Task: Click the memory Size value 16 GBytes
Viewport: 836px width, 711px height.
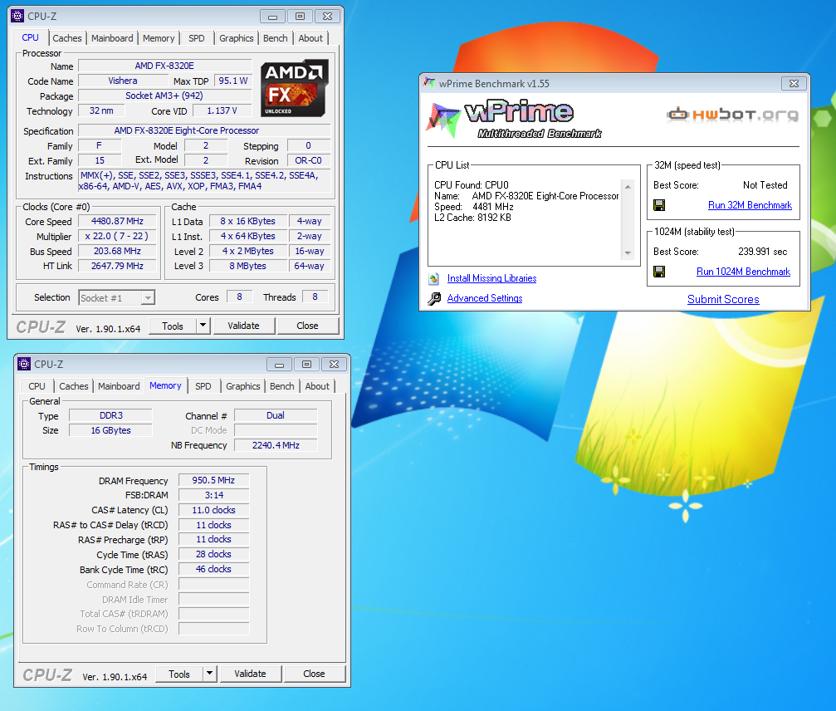Action: pyautogui.click(x=110, y=430)
